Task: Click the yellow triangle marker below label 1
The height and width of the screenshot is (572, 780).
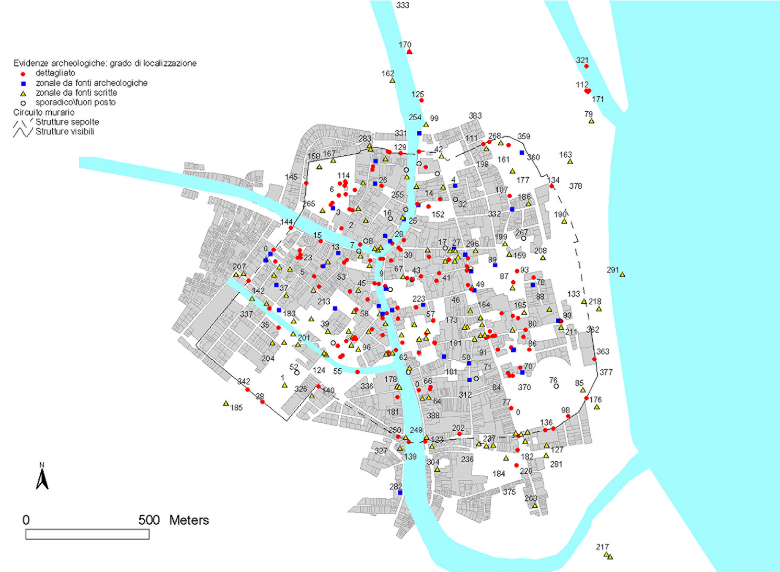Action: (x=284, y=385)
